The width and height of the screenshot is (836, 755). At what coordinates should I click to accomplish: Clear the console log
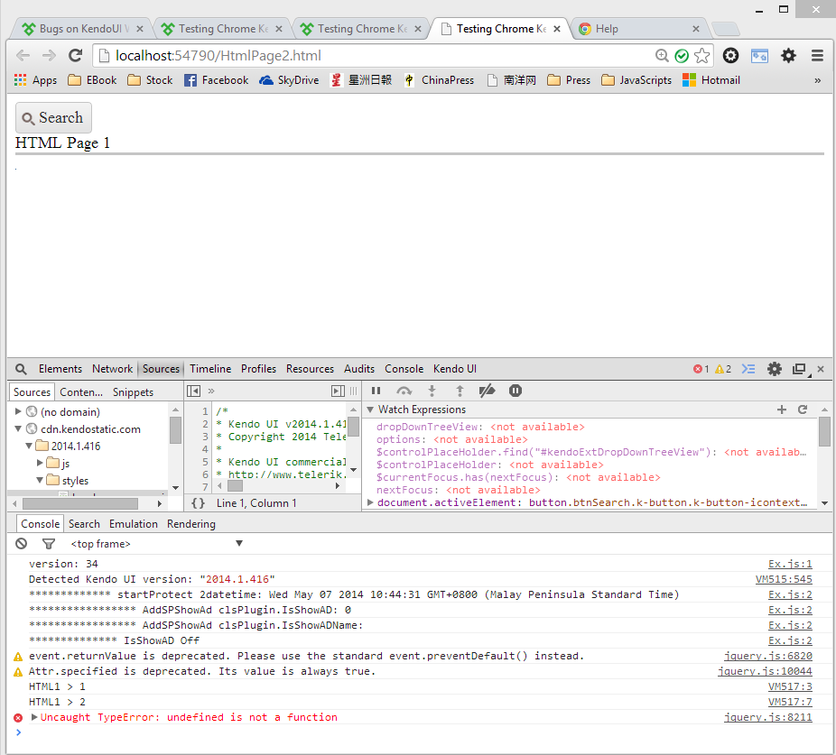point(22,544)
